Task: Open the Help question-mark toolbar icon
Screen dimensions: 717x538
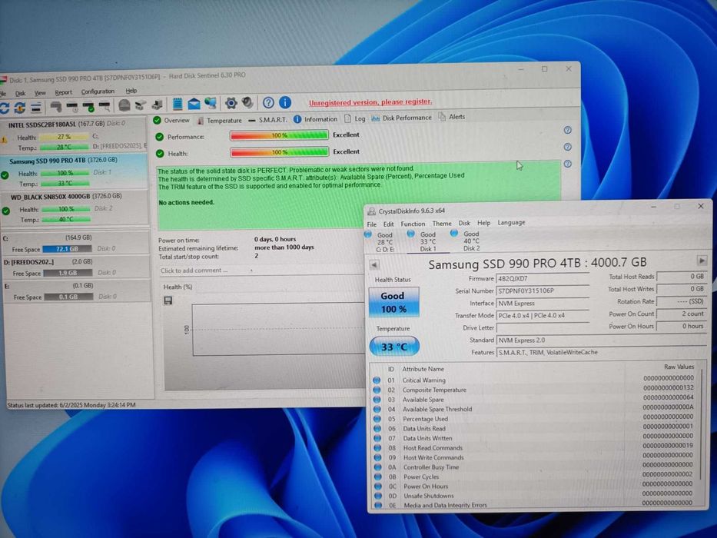Action: tap(268, 103)
